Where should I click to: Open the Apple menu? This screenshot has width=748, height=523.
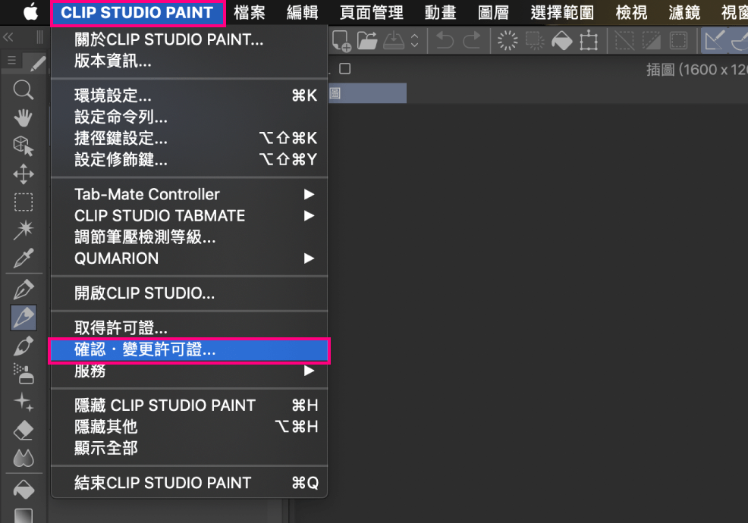tap(30, 13)
